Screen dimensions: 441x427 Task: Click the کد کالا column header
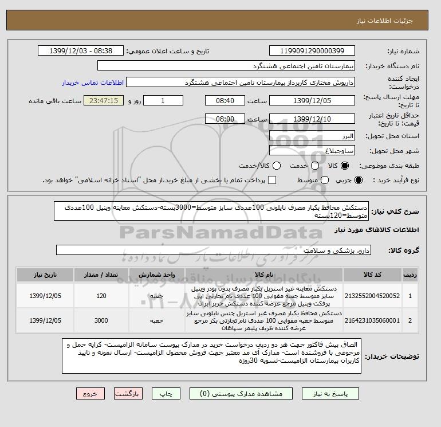pos(372,275)
